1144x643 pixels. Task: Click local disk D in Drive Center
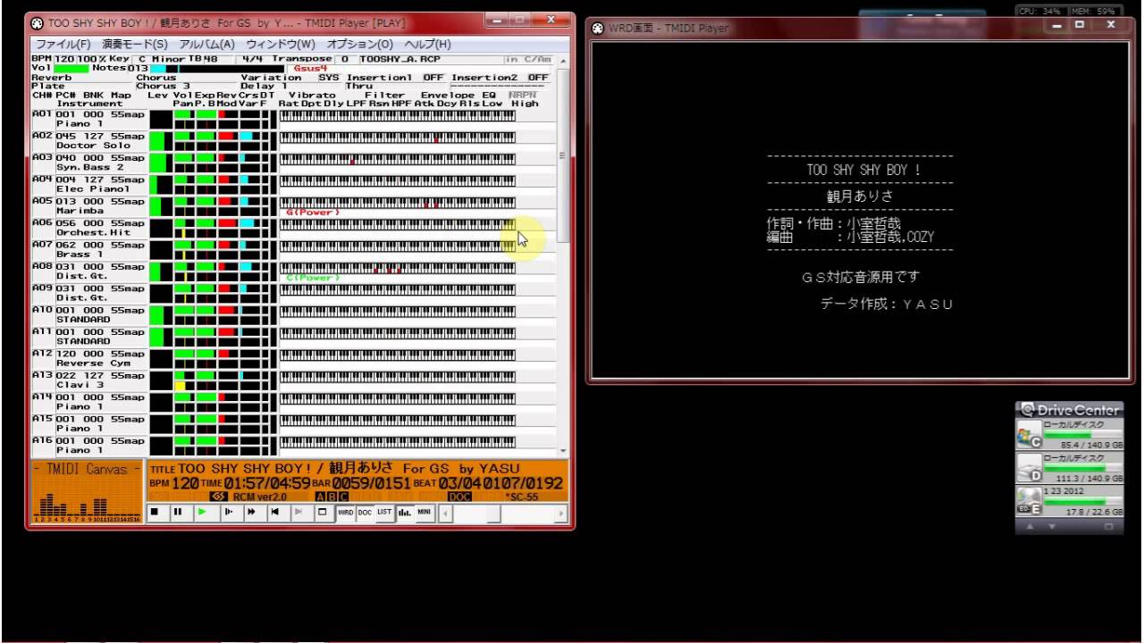(1068, 467)
